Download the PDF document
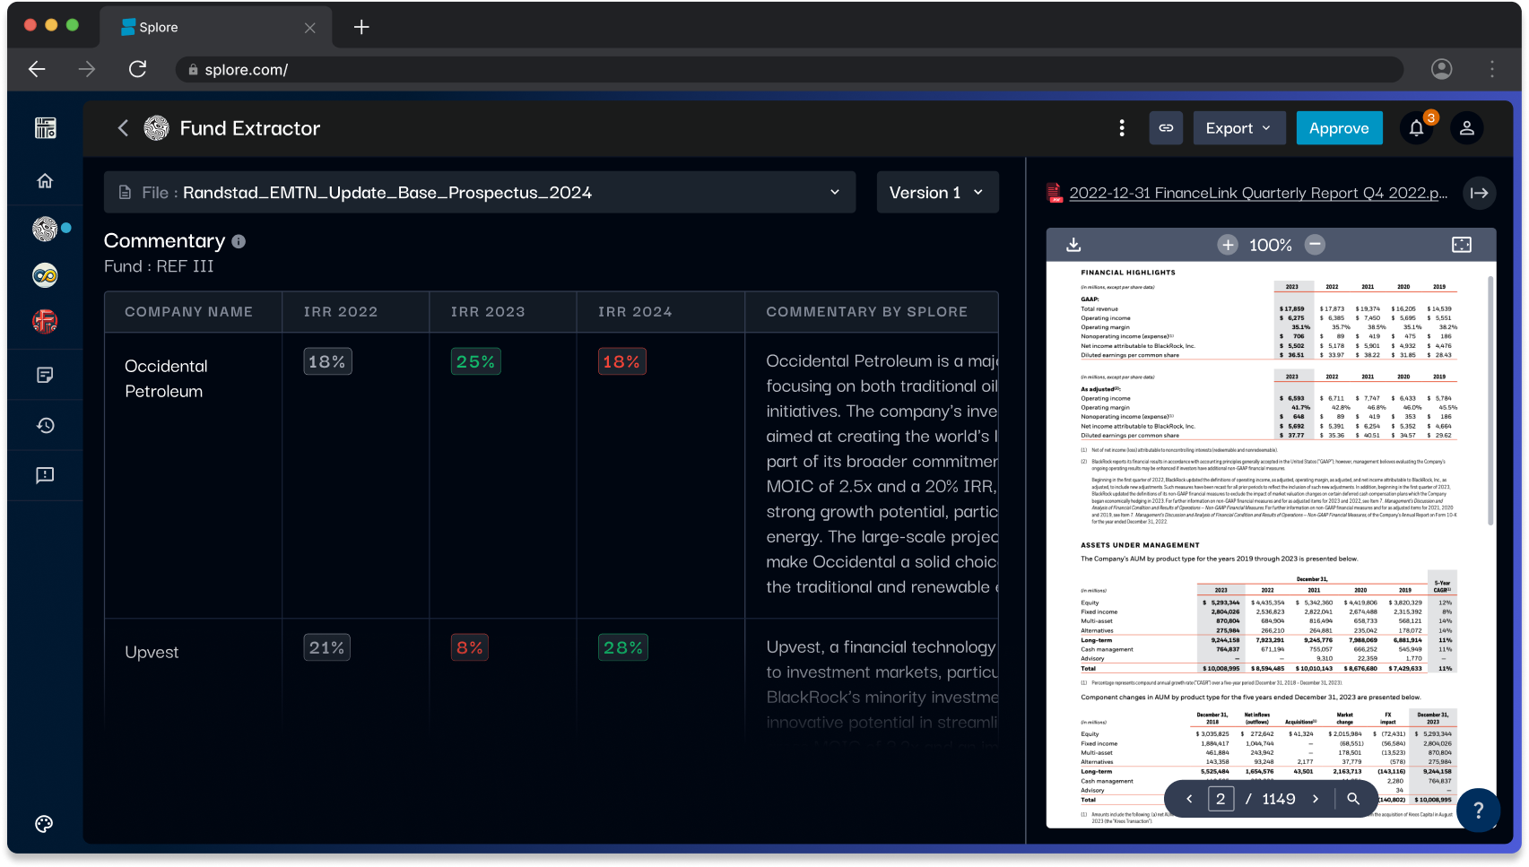This screenshot has height=867, width=1529. (1073, 245)
